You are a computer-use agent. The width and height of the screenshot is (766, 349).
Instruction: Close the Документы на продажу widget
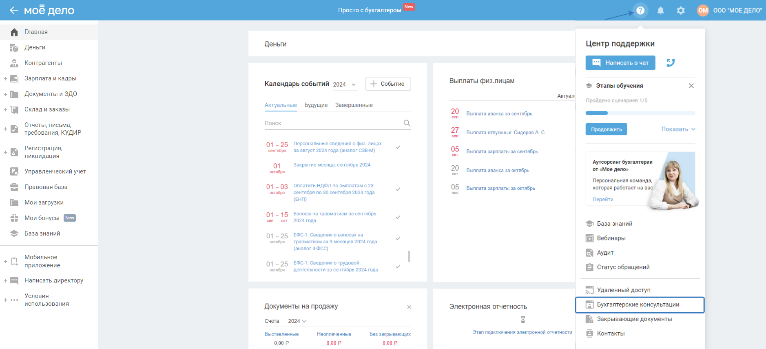click(x=409, y=307)
